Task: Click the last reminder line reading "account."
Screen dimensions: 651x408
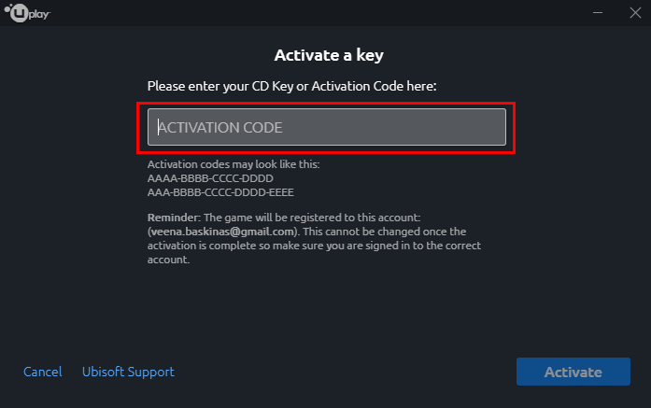Action: pyautogui.click(x=168, y=260)
